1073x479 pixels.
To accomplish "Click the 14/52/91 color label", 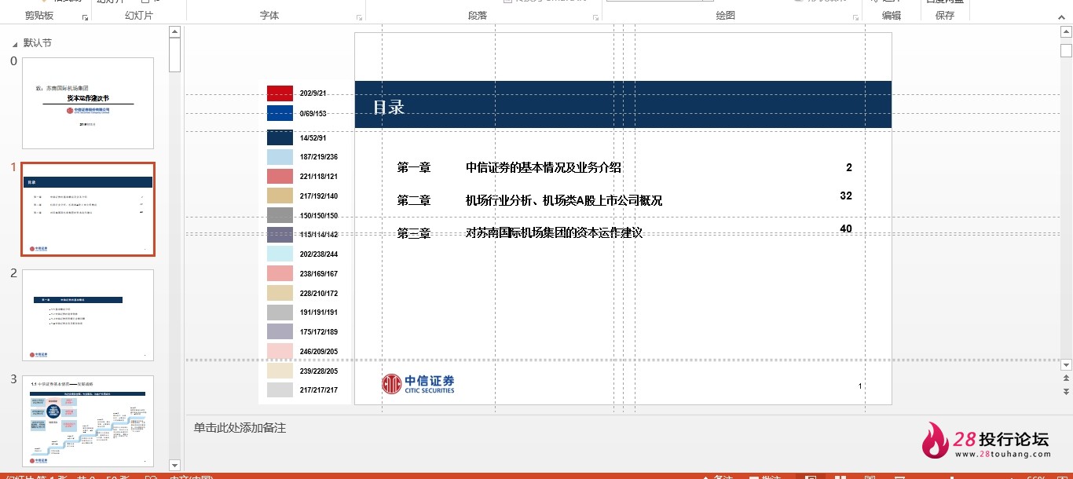I will point(313,137).
